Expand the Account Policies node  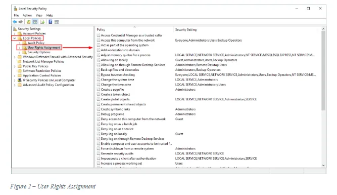15,33
